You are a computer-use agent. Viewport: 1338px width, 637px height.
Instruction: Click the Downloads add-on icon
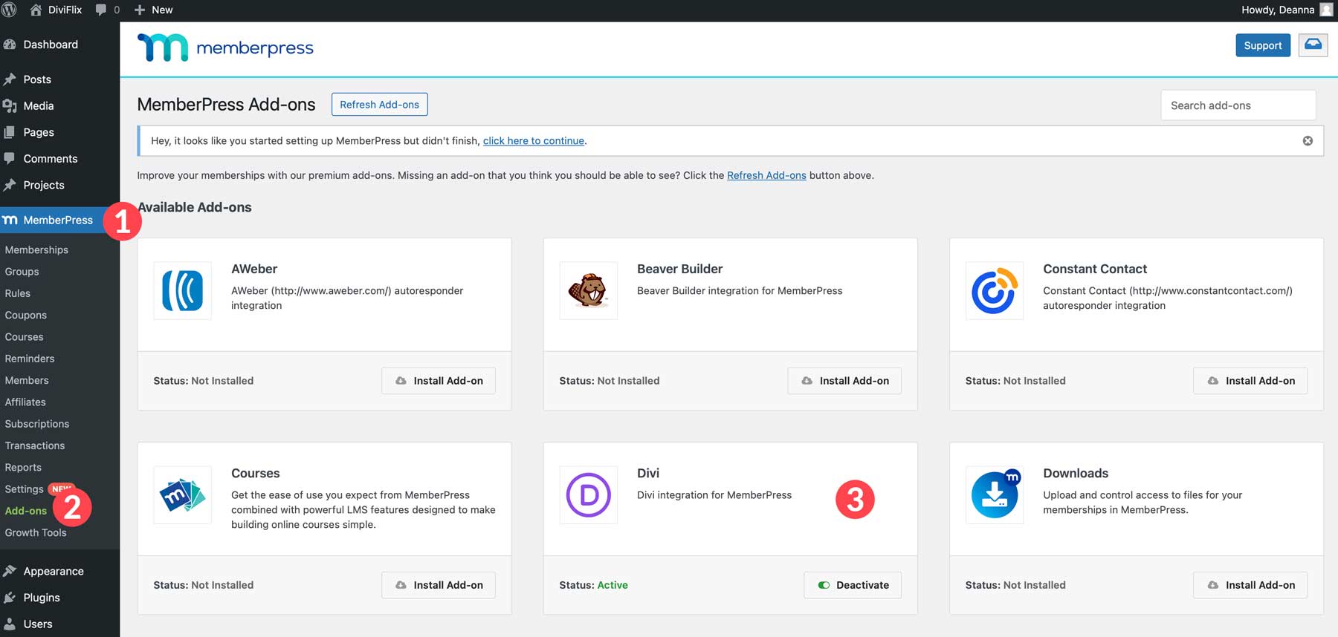(994, 495)
